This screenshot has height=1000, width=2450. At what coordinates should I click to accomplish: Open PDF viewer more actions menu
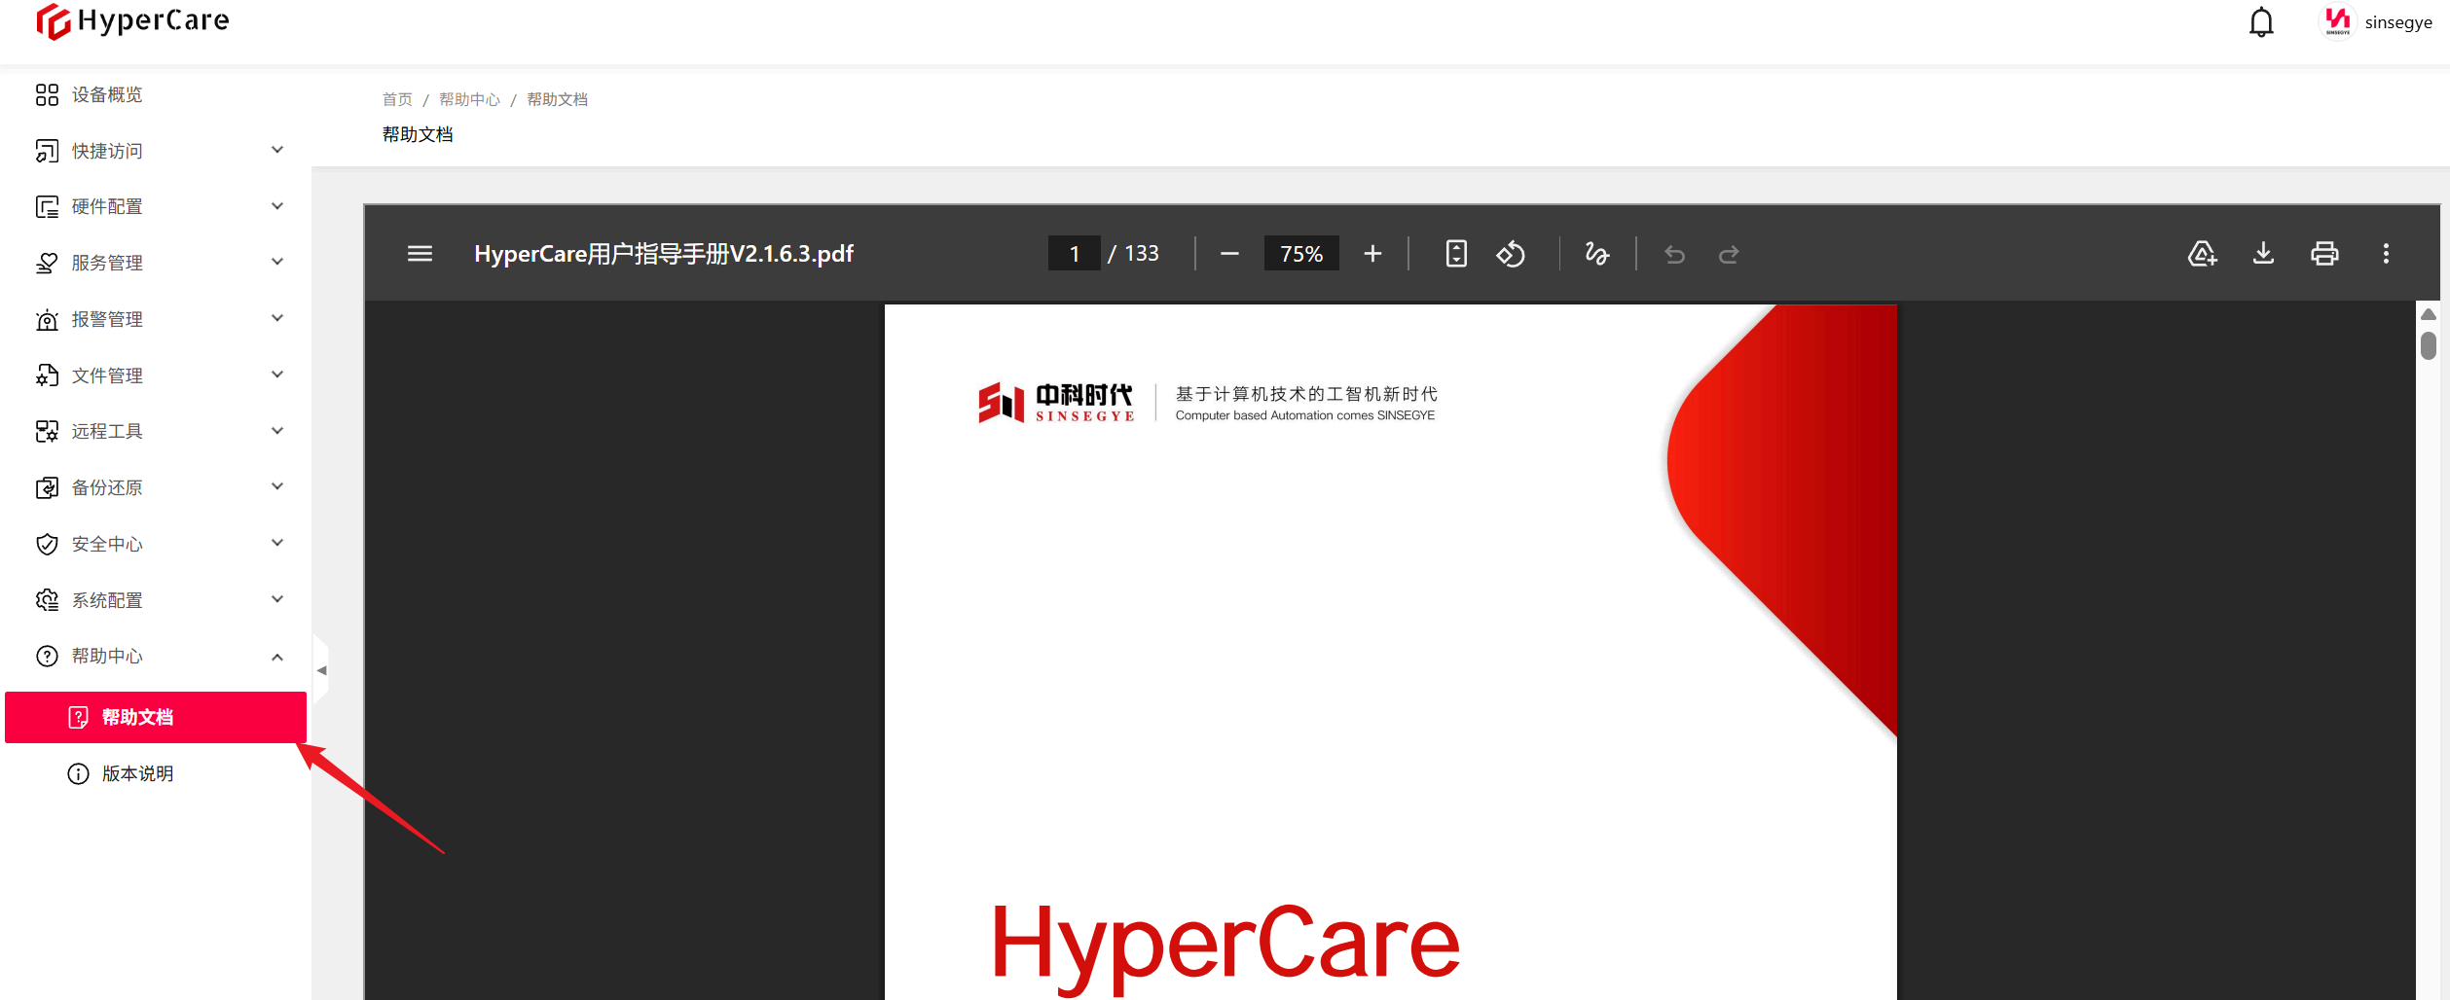point(2386,254)
